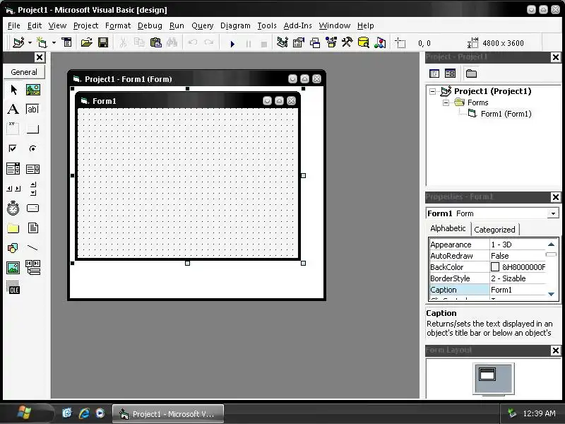This screenshot has height=424, width=565.
Task: Open Properties Window from the toolbar
Action: click(299, 43)
